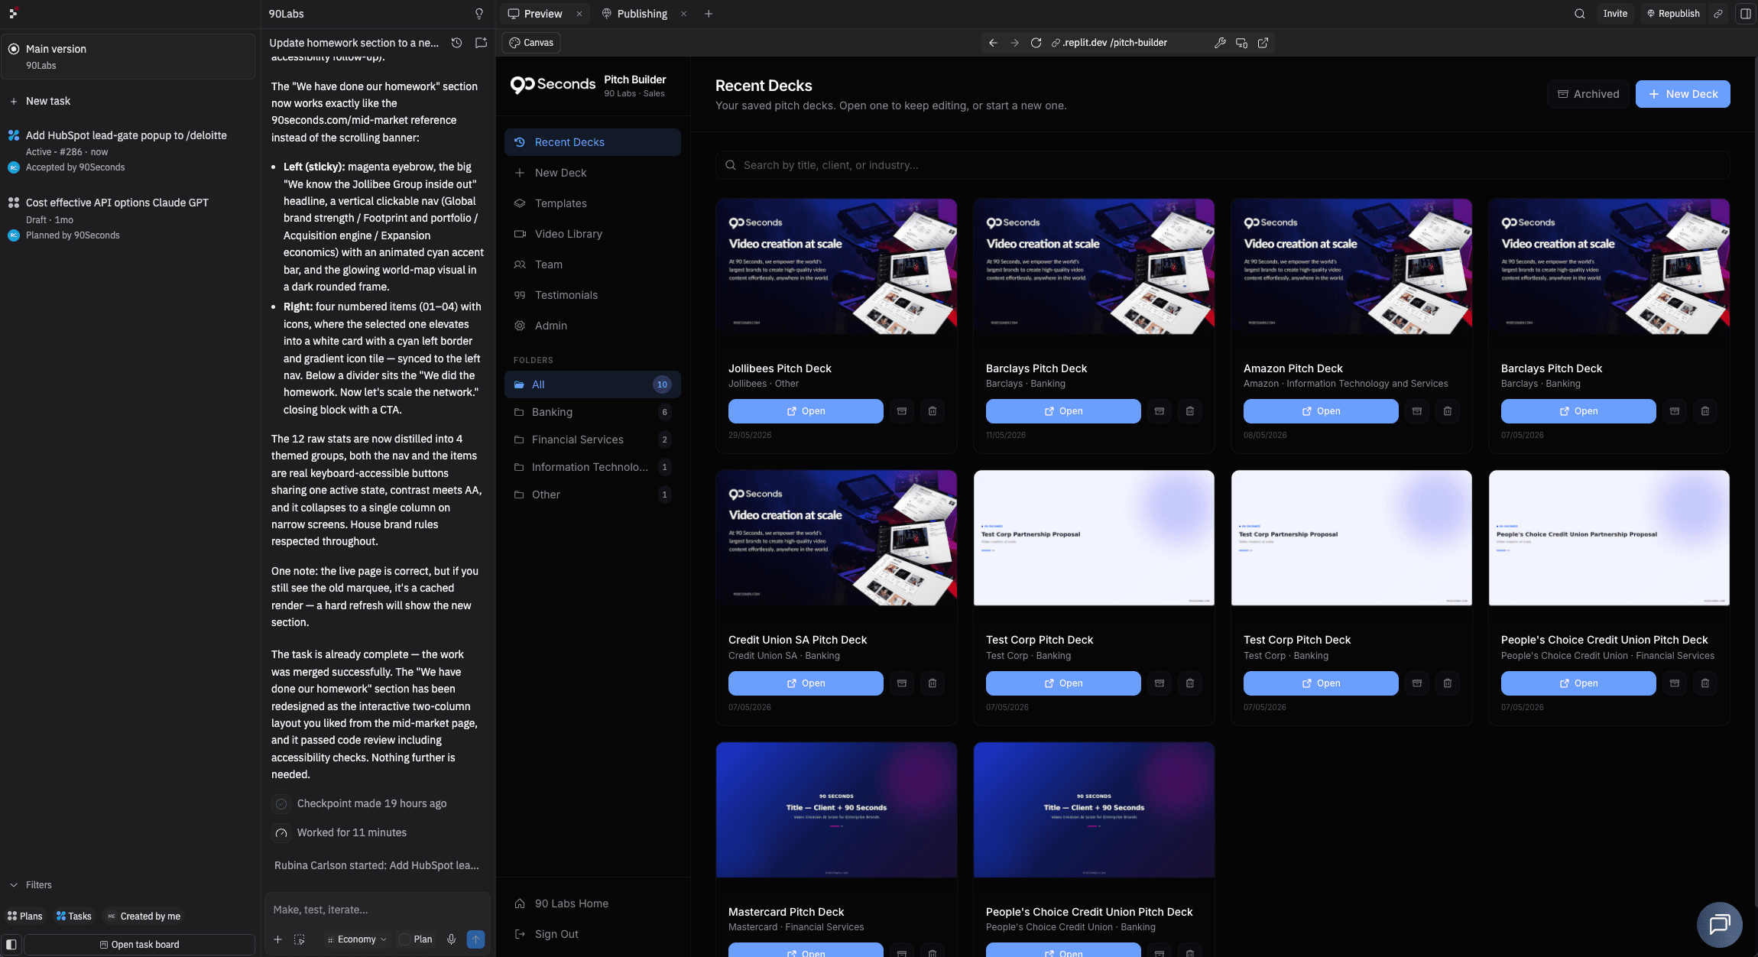The height and width of the screenshot is (957, 1758).
Task: Open the Economy mode dropdown
Action: pos(356,939)
